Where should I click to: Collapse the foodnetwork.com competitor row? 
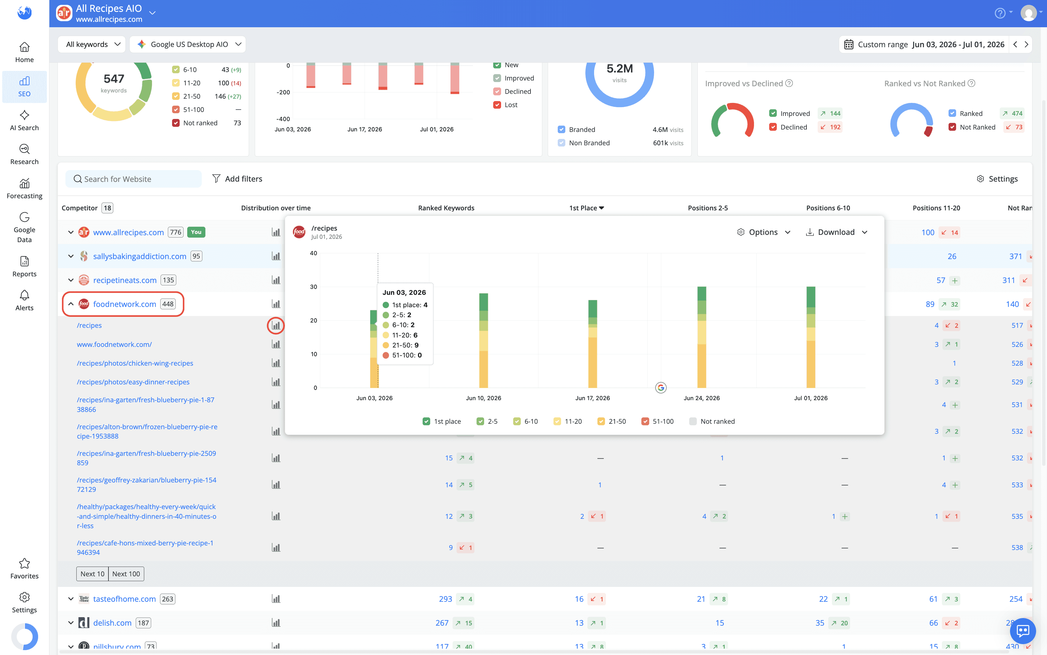[71, 304]
